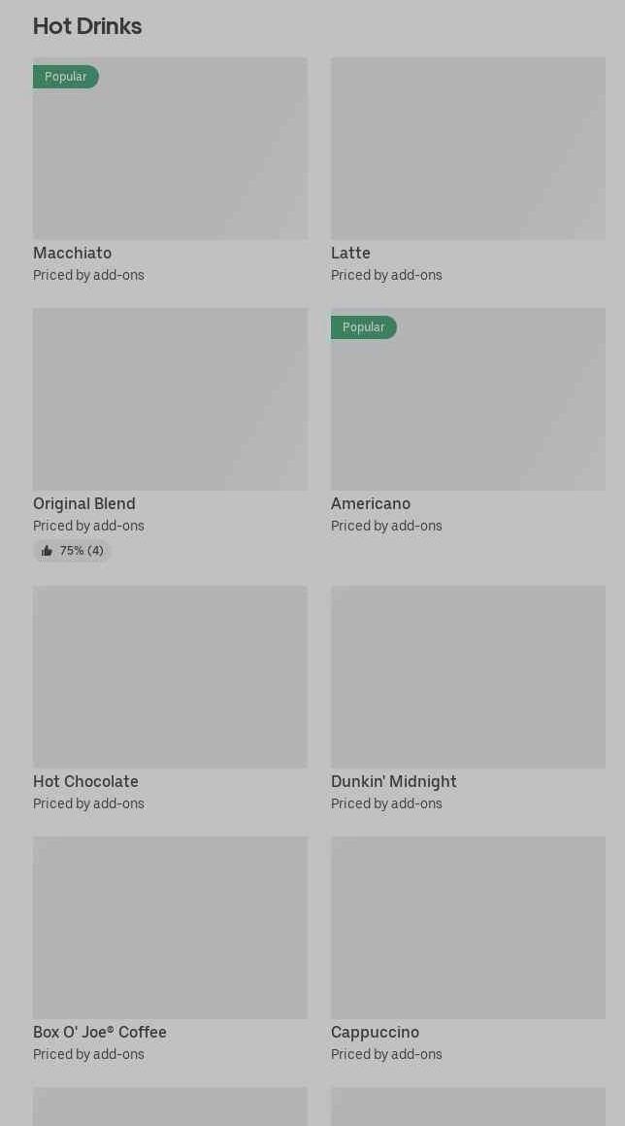
Task: Click the Cappuccino title text
Action: (x=375, y=1033)
